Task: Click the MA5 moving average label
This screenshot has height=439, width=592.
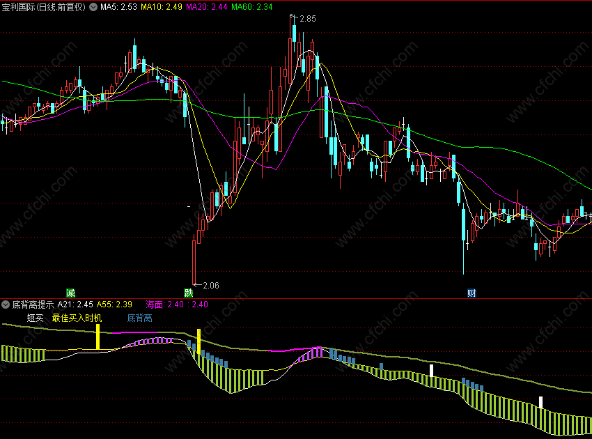Action: click(x=118, y=7)
